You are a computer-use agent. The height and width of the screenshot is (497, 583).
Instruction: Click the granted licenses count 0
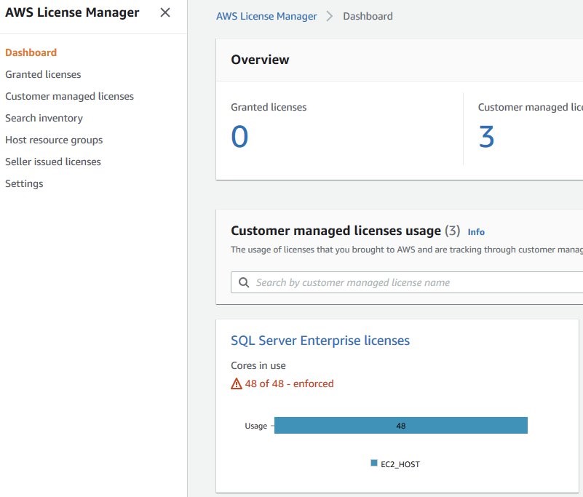pos(239,137)
